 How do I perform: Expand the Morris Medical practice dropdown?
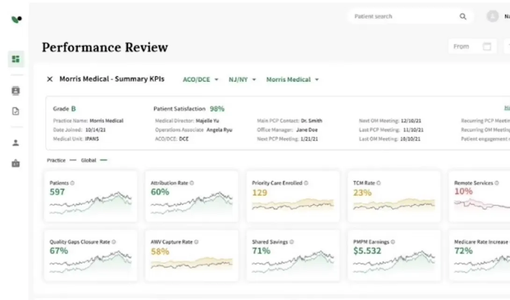292,79
